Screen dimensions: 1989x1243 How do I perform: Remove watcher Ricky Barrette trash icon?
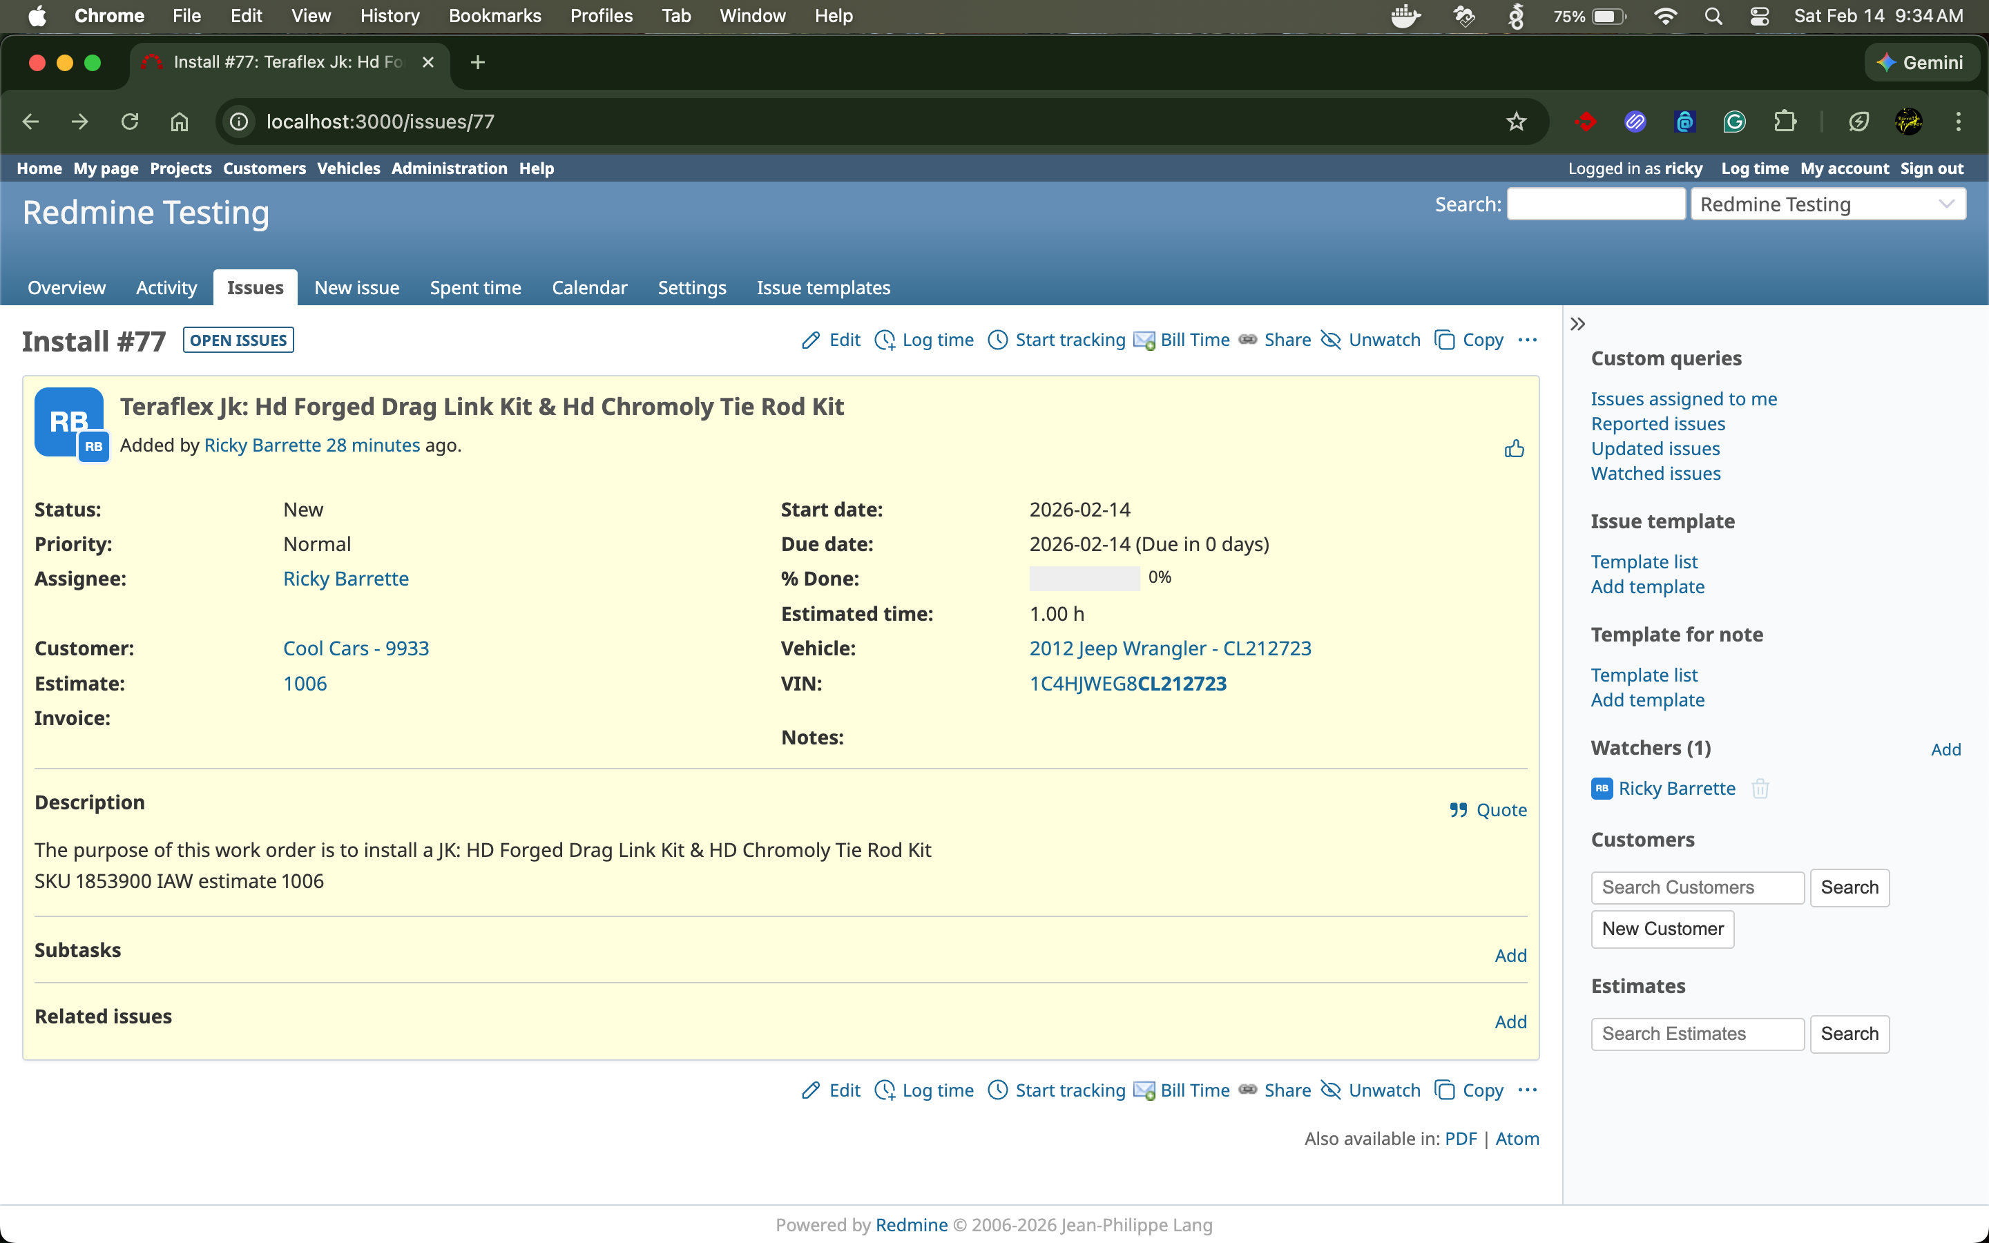click(1760, 789)
